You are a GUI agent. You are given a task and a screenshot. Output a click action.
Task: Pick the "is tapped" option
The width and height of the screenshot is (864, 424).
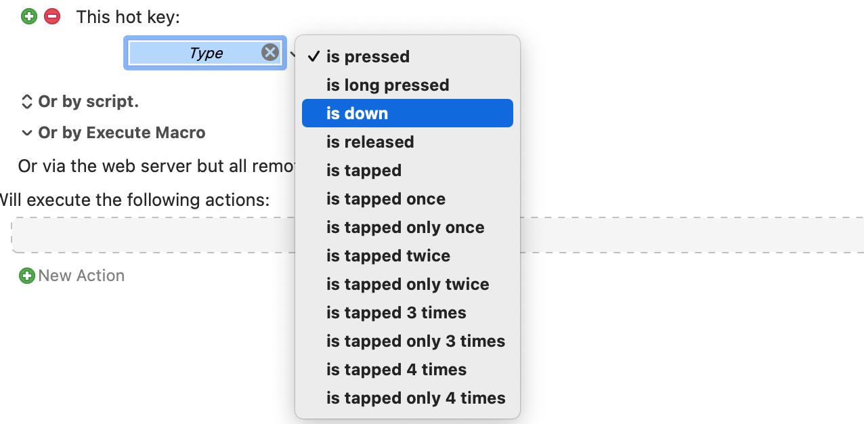pos(364,170)
